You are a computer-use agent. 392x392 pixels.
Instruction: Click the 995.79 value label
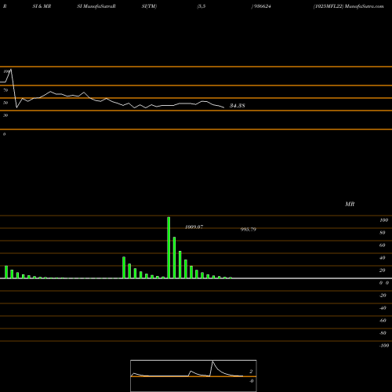(249, 229)
